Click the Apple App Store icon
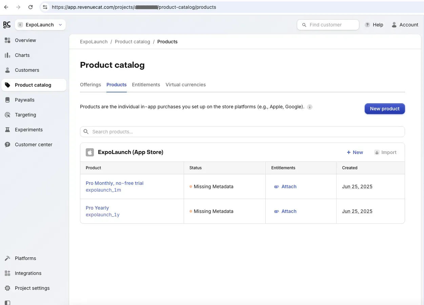The height and width of the screenshot is (305, 424). pos(90,152)
